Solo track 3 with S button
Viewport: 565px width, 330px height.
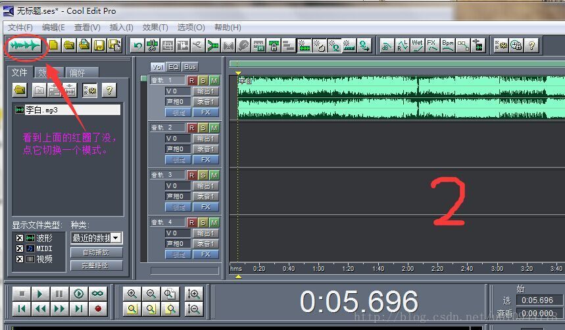[203, 175]
